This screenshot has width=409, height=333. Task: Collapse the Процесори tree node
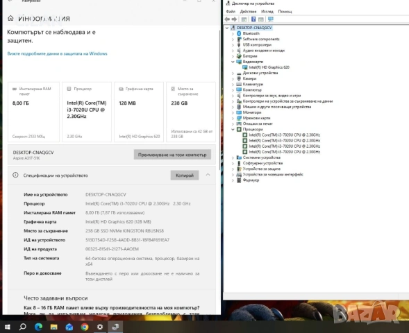[x=233, y=129]
